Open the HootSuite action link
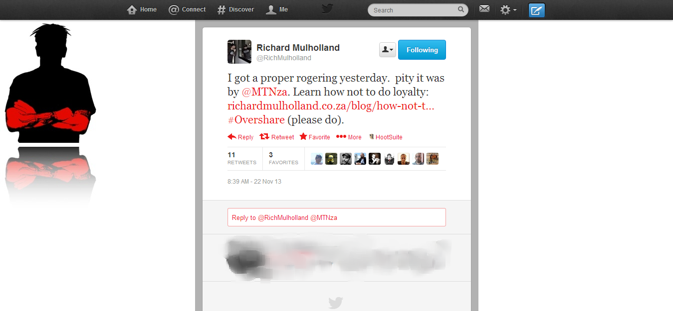This screenshot has width=673, height=311. click(x=386, y=137)
